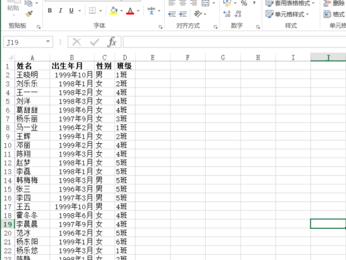The height and width of the screenshot is (260, 346).
Task: Click the Insert Function fx icon
Action: 112,42
